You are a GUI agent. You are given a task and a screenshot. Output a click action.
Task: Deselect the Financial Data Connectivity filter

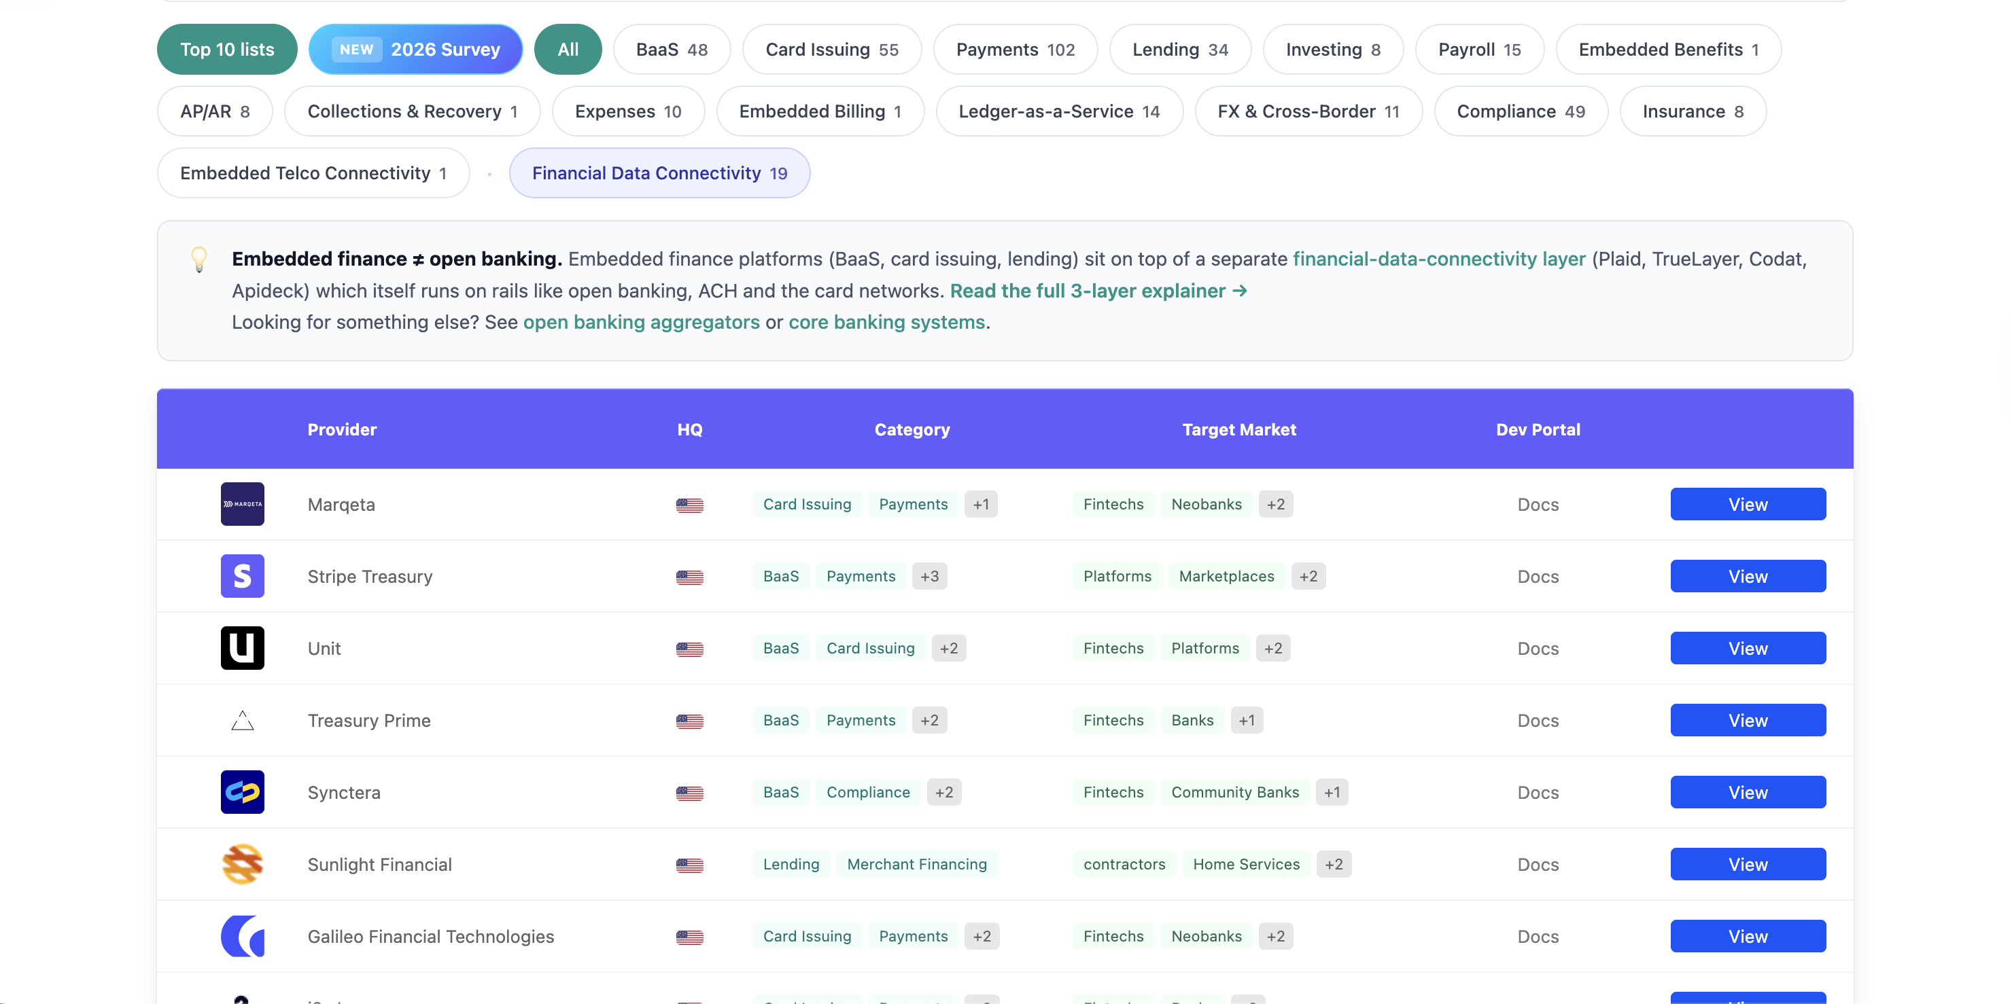tap(659, 173)
